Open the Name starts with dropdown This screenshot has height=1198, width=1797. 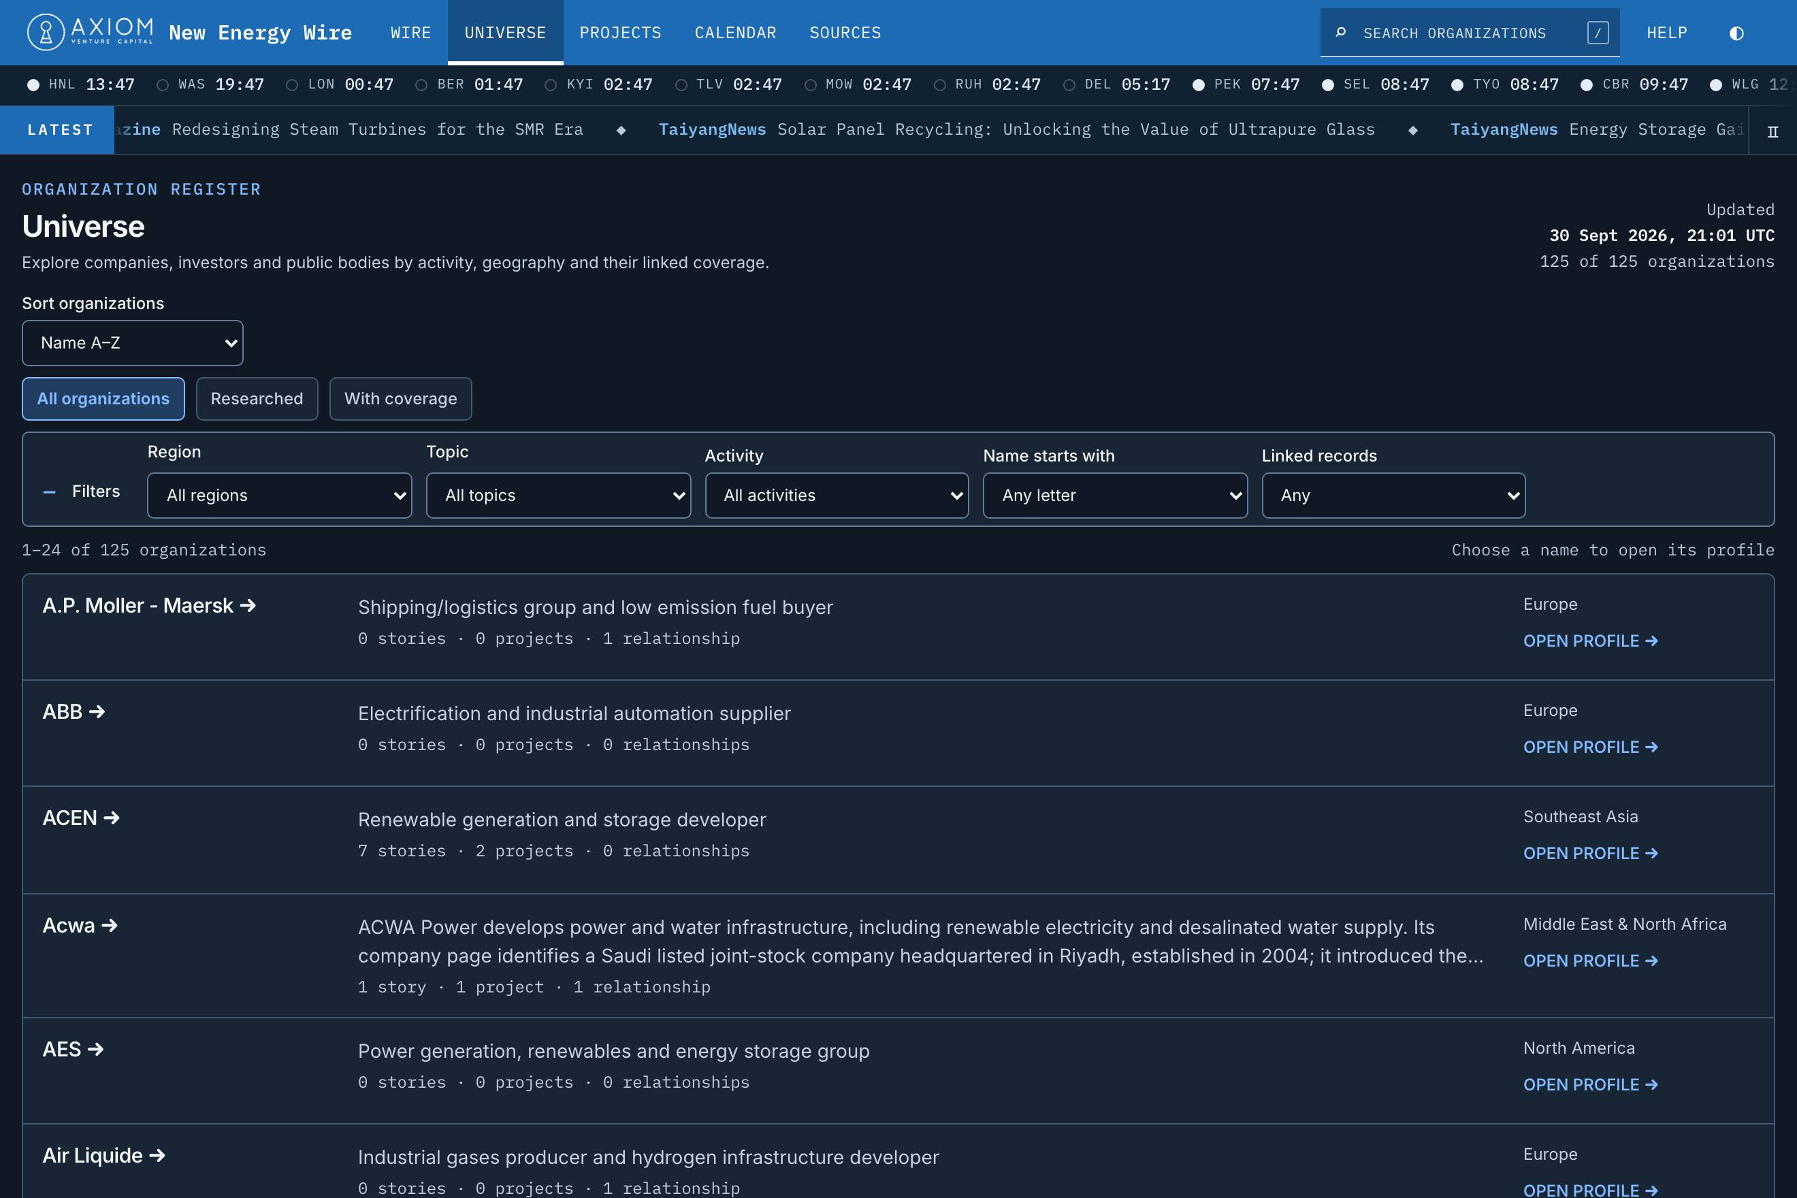pyautogui.click(x=1116, y=495)
